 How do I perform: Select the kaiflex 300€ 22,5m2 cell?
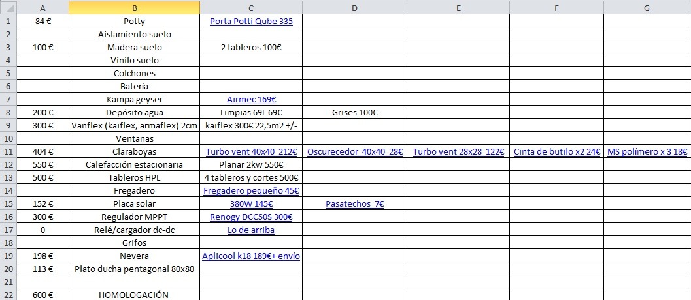pos(251,125)
